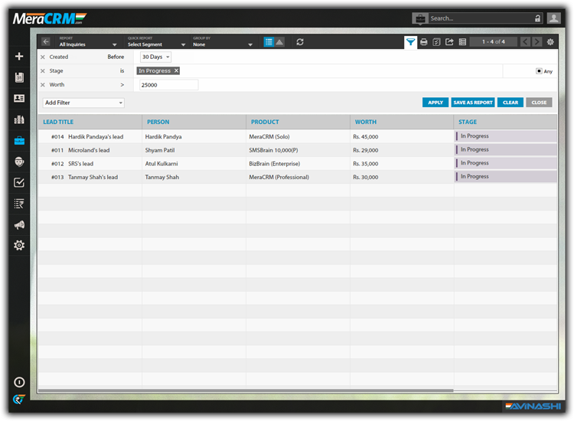The image size is (574, 421).
Task: Click person name Atul Kulkarni
Action: pos(161,164)
